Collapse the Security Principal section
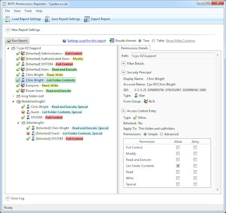 coord(123,72)
